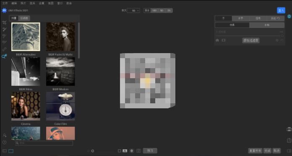This screenshot has height=156, width=292.
Task: Click the bottom thumbnail size slider handle
Action: point(93,151)
